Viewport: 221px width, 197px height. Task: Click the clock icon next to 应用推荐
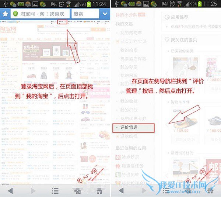point(167,17)
